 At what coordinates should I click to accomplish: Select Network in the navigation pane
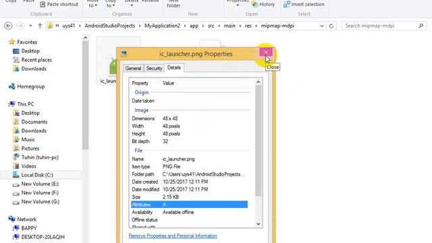(x=26, y=219)
